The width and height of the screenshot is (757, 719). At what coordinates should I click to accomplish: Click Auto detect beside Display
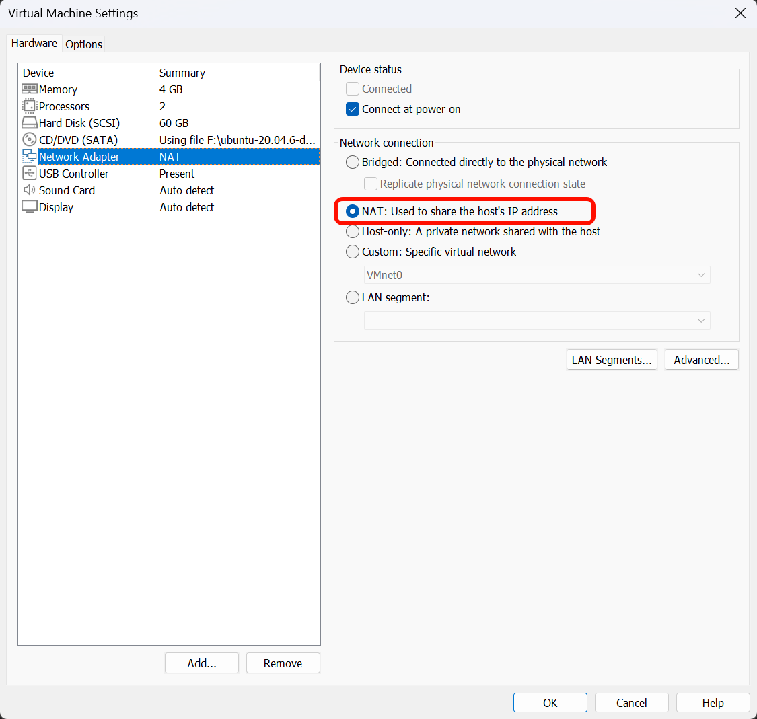coord(187,208)
